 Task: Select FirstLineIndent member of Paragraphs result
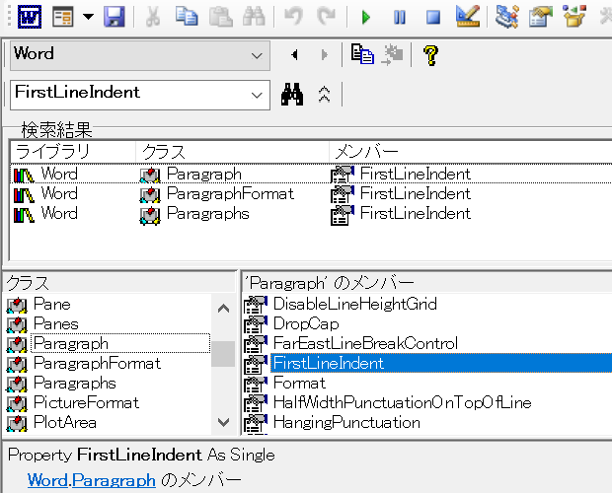tap(416, 214)
